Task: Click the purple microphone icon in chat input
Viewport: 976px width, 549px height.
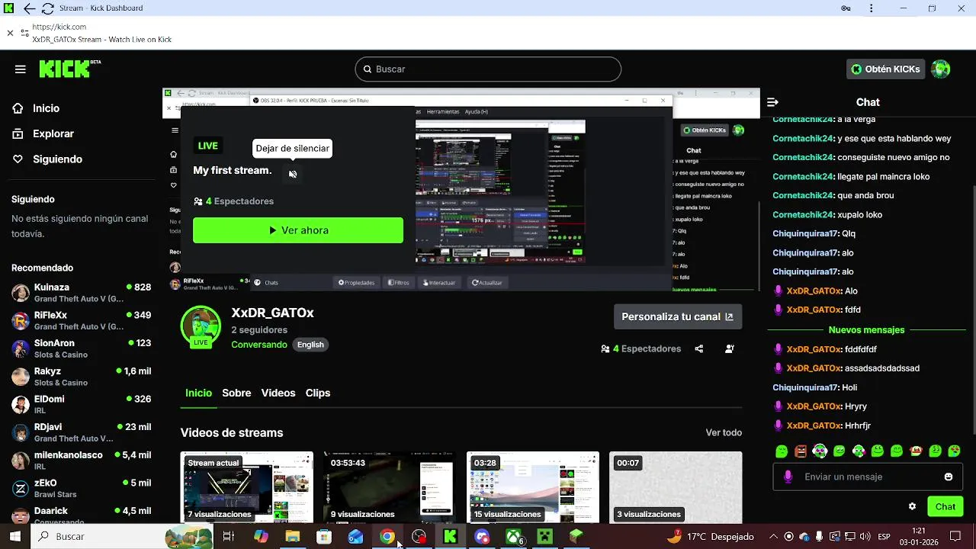Action: coord(788,477)
